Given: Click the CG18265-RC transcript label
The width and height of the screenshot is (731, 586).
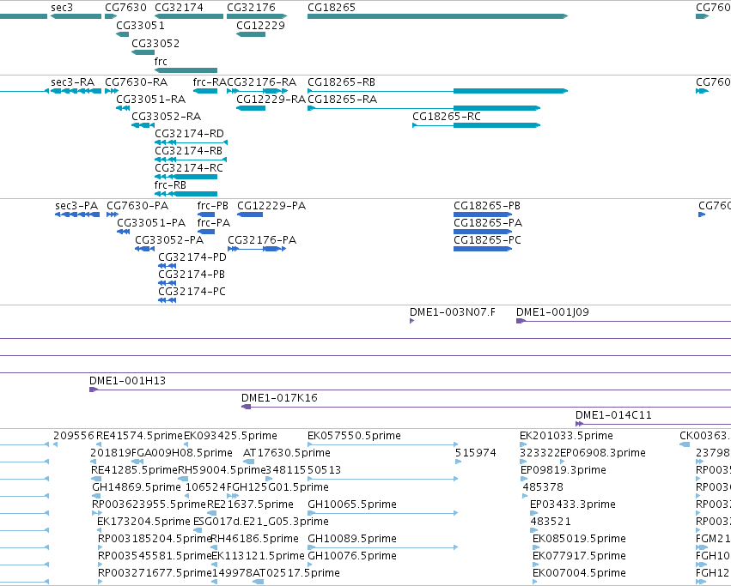Looking at the screenshot, I should [x=447, y=117].
